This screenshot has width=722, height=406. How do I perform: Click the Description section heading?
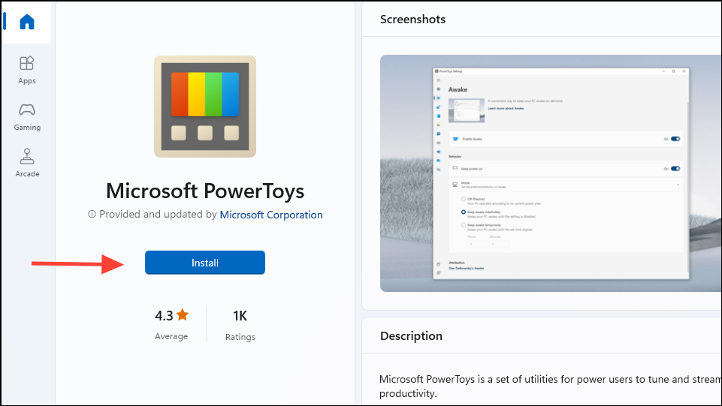point(411,336)
